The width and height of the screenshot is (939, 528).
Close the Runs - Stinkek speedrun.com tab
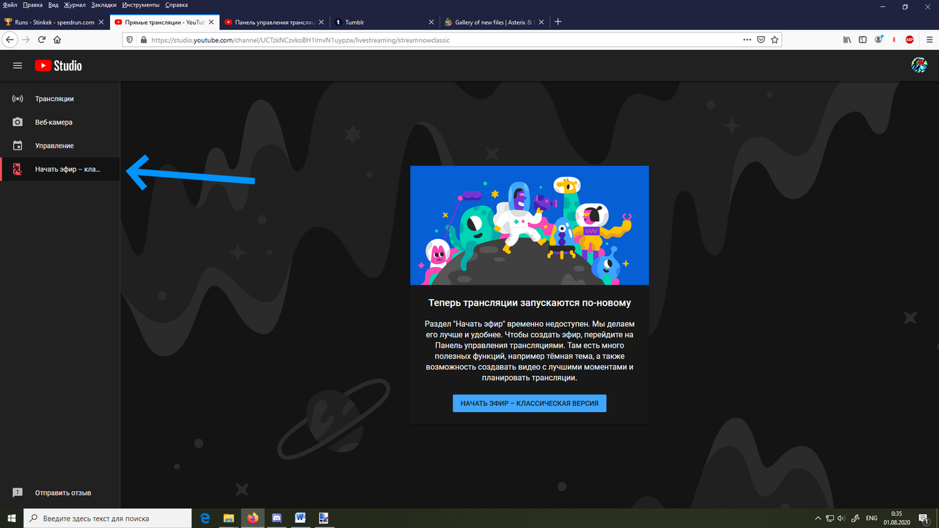tap(101, 22)
